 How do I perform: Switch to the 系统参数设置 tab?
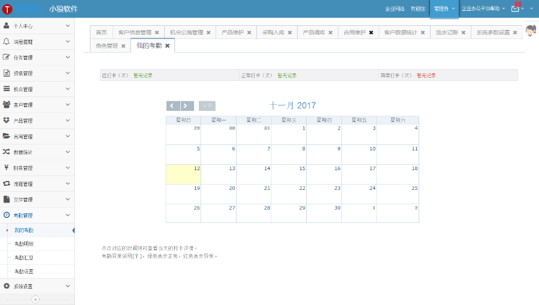(x=493, y=32)
